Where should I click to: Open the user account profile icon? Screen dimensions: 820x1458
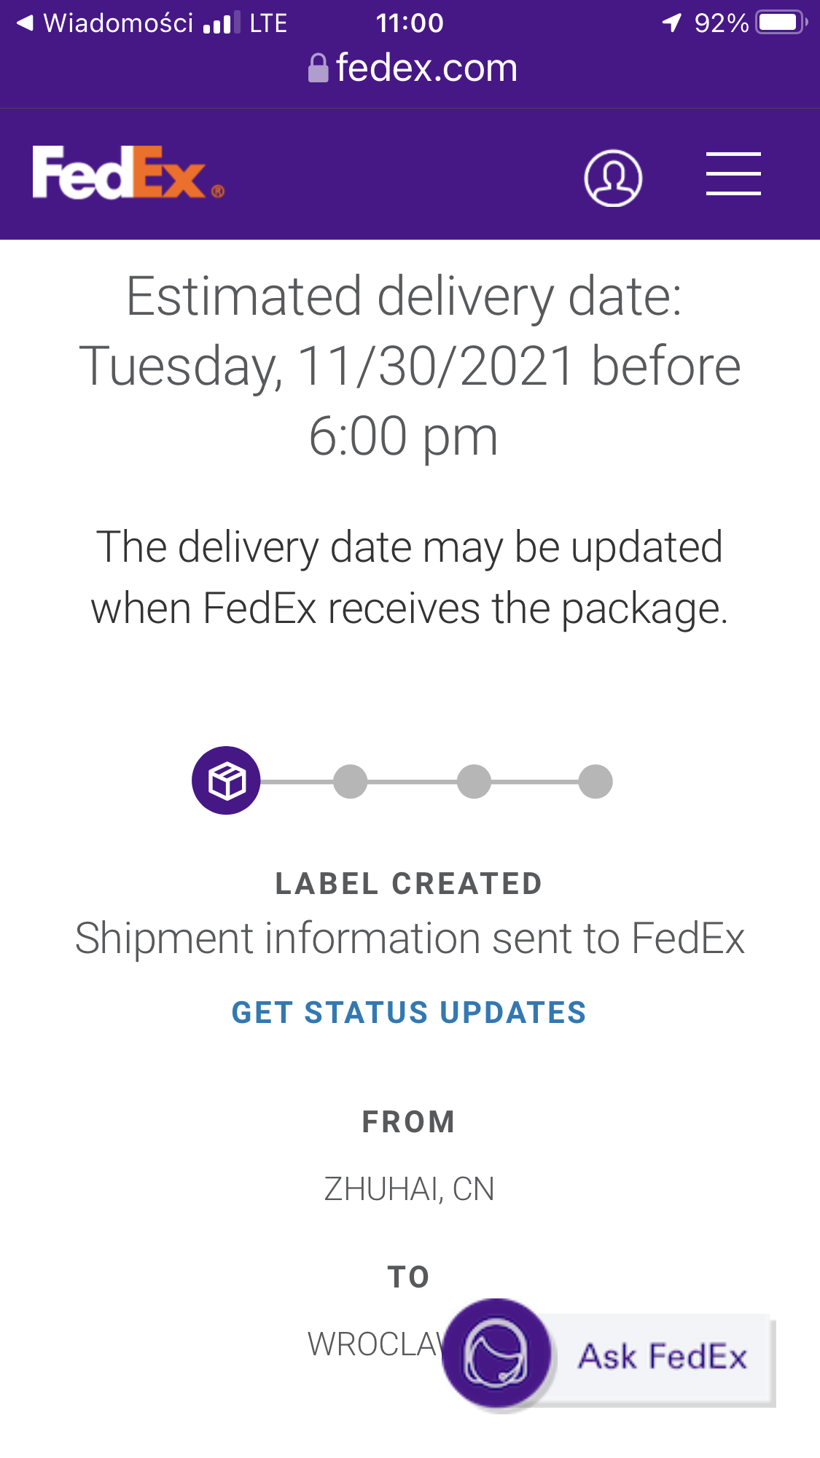(x=613, y=178)
